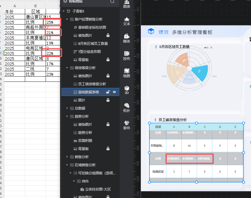The width and height of the screenshot is (251, 198).
Task: Unlock the 背景板 layer under 客户经理销售分析
Action: [108, 60]
